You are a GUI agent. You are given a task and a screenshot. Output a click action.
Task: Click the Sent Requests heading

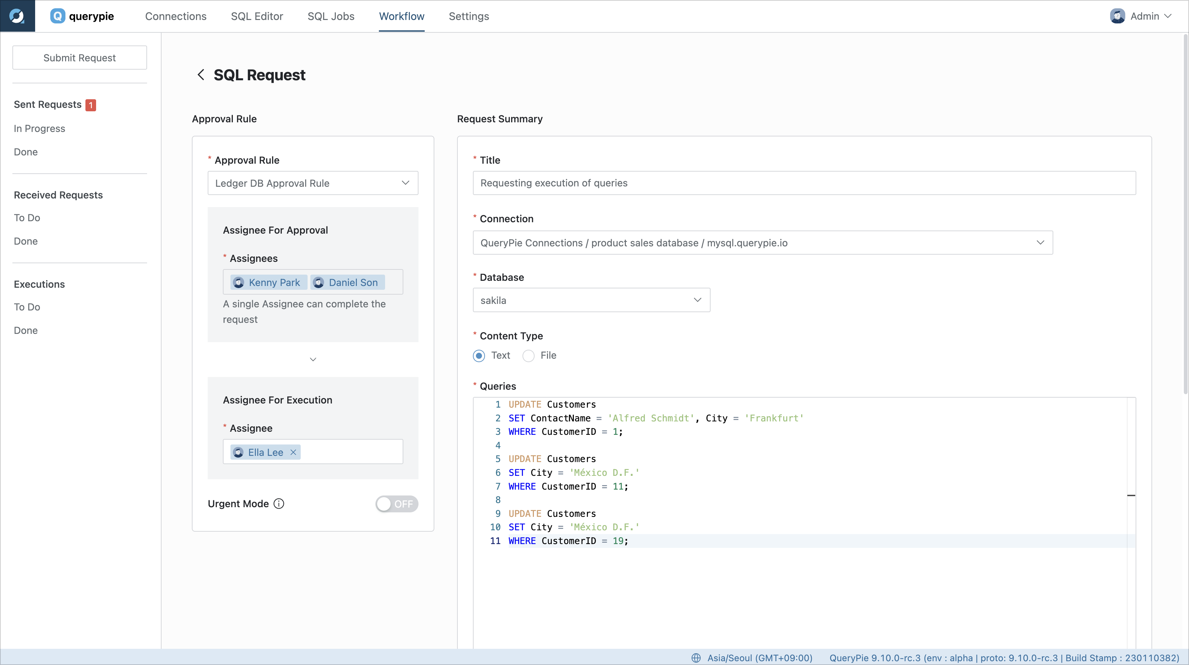(48, 104)
